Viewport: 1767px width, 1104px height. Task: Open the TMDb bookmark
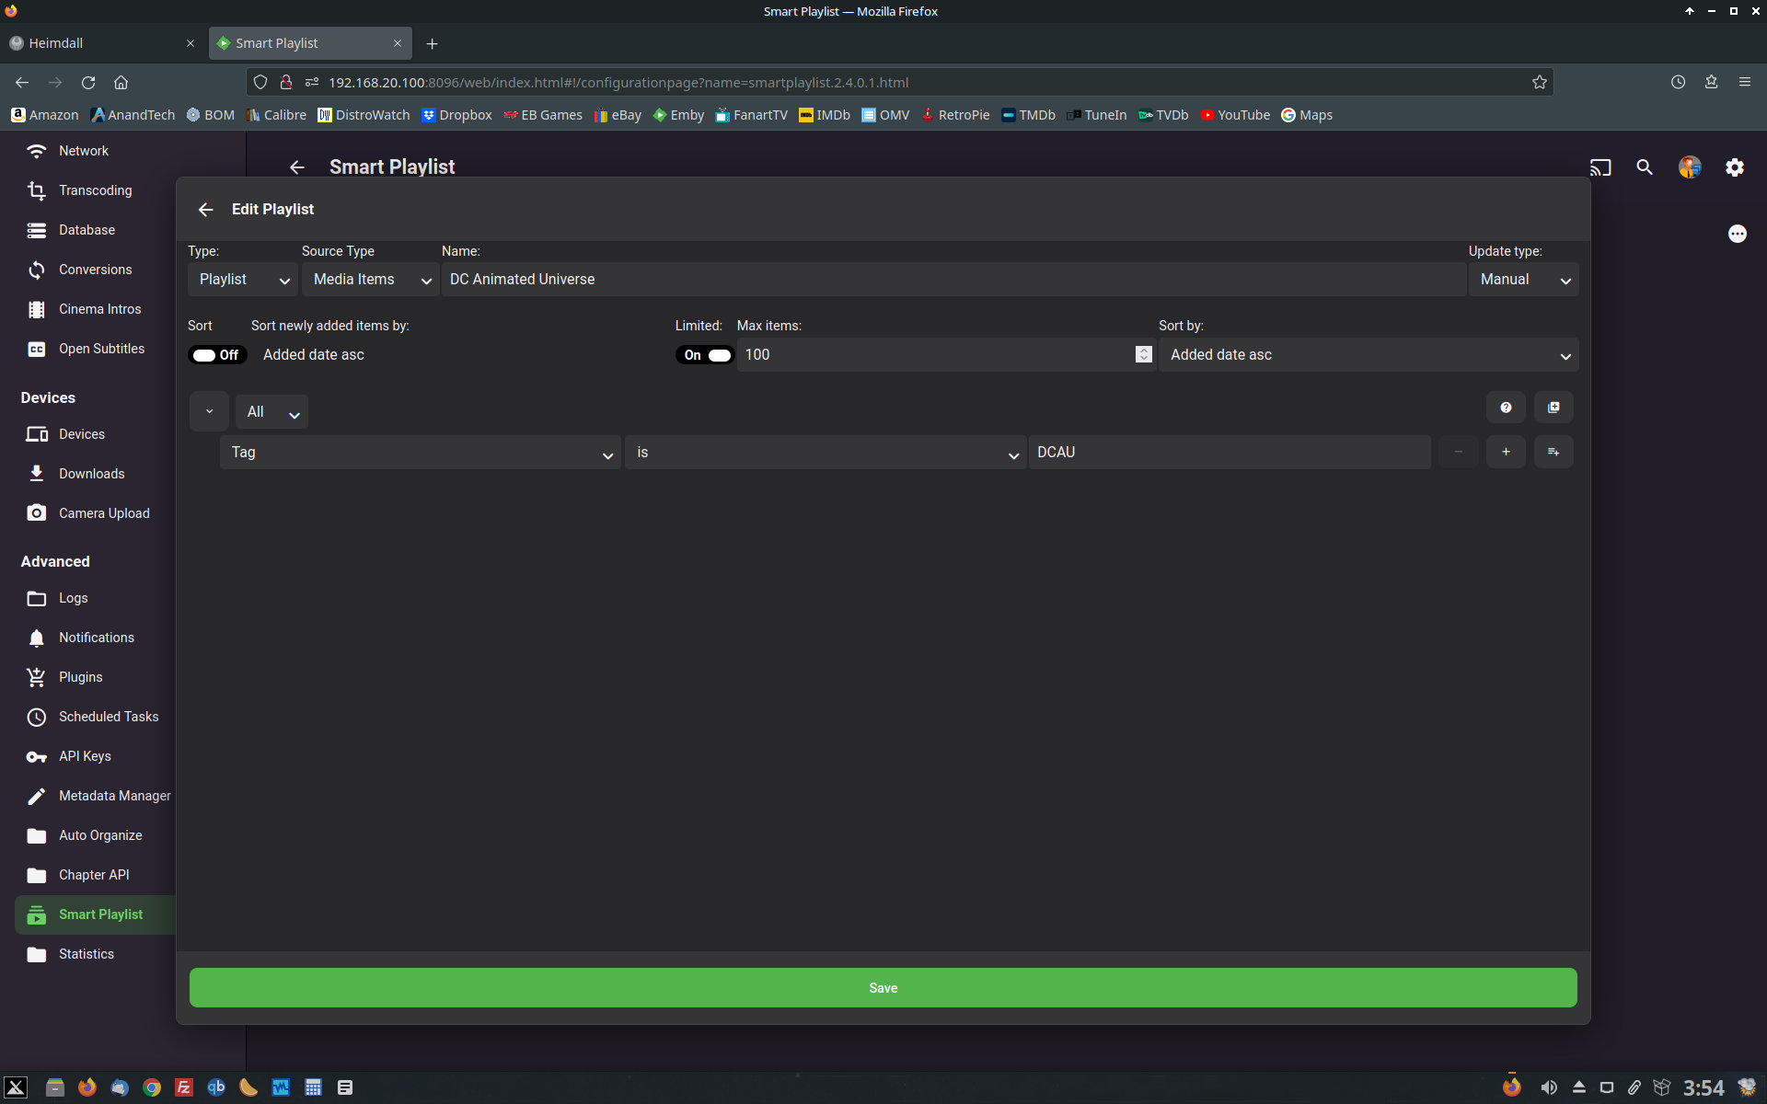click(1028, 115)
